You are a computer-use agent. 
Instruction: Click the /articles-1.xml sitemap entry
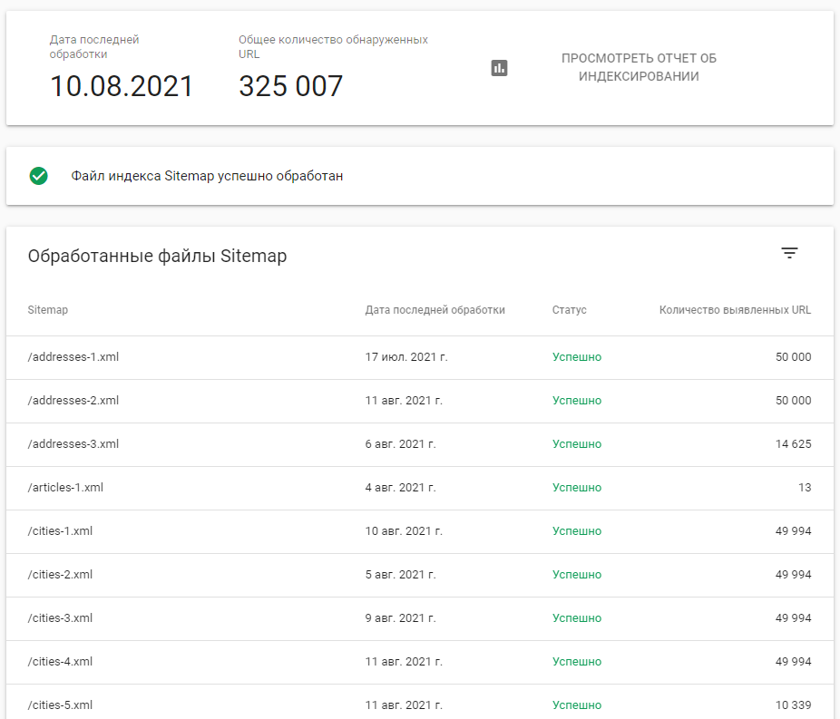pyautogui.click(x=65, y=488)
